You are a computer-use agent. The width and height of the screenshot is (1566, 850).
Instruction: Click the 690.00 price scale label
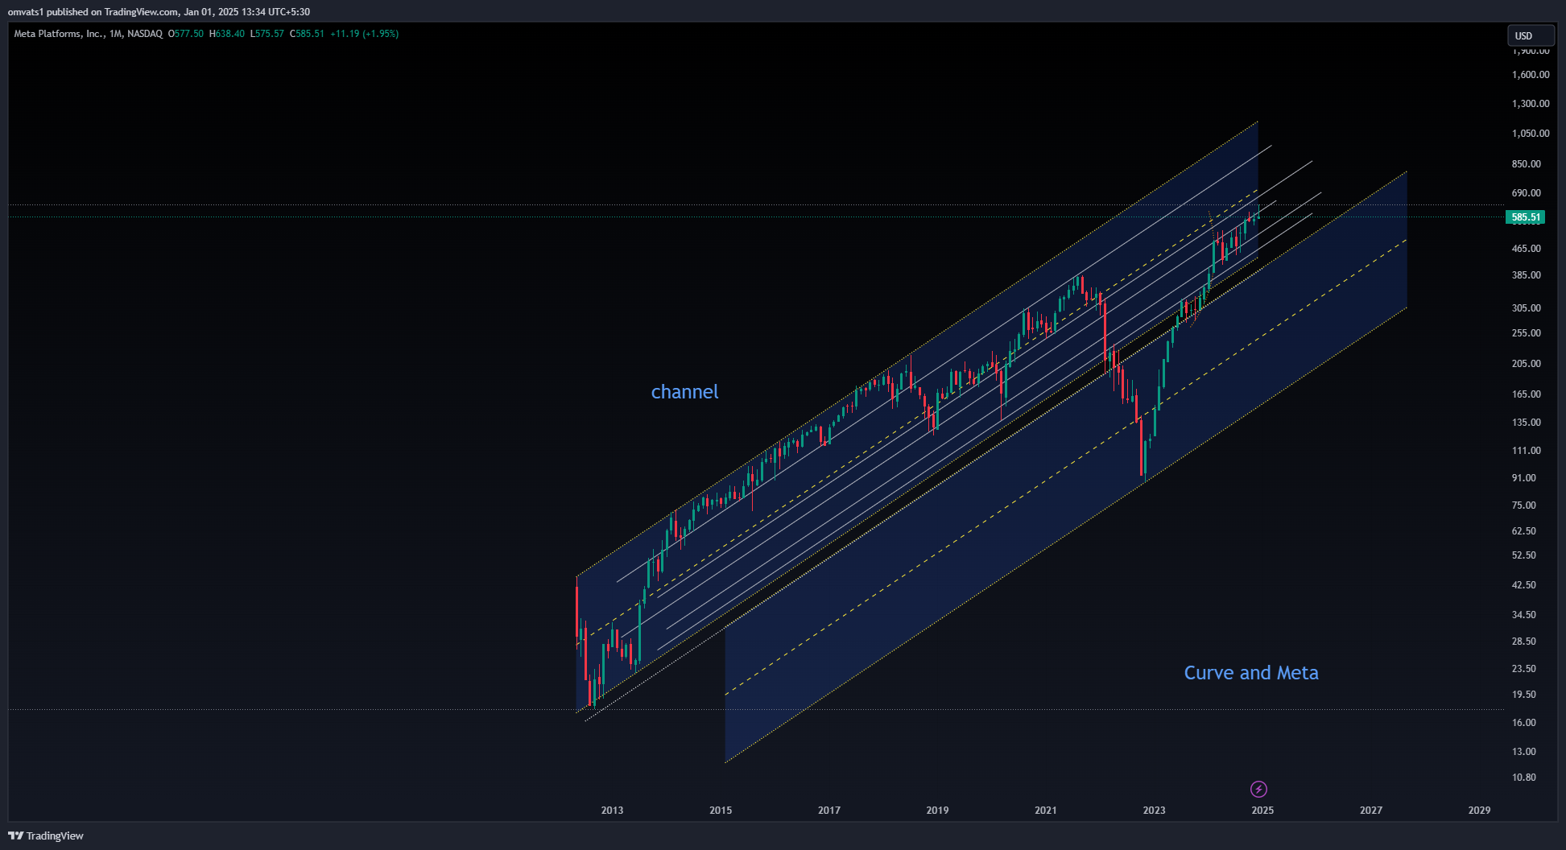[1527, 193]
